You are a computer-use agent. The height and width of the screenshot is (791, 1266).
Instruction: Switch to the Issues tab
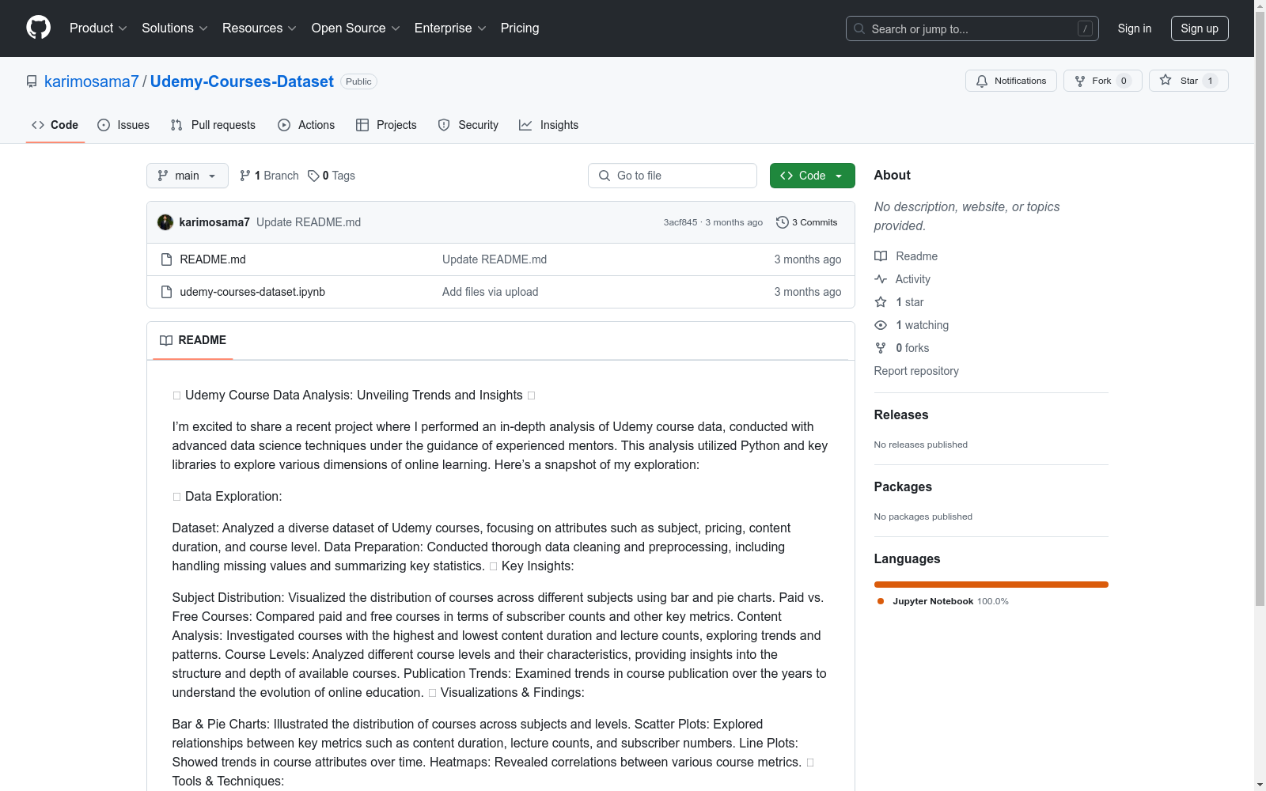(x=123, y=125)
